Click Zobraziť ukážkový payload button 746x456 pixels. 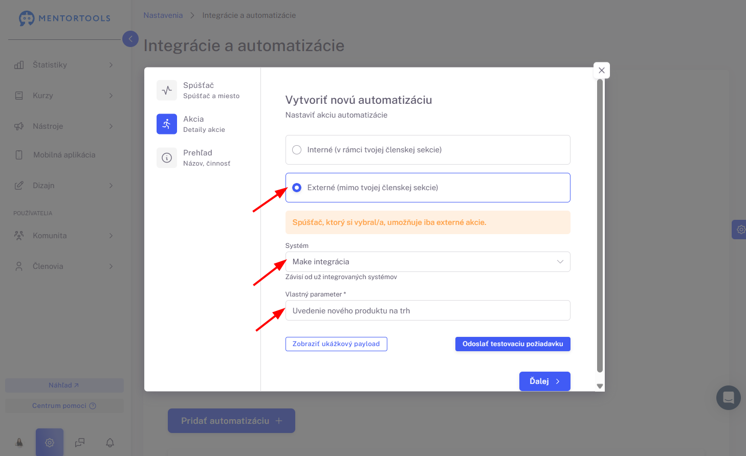tap(336, 344)
